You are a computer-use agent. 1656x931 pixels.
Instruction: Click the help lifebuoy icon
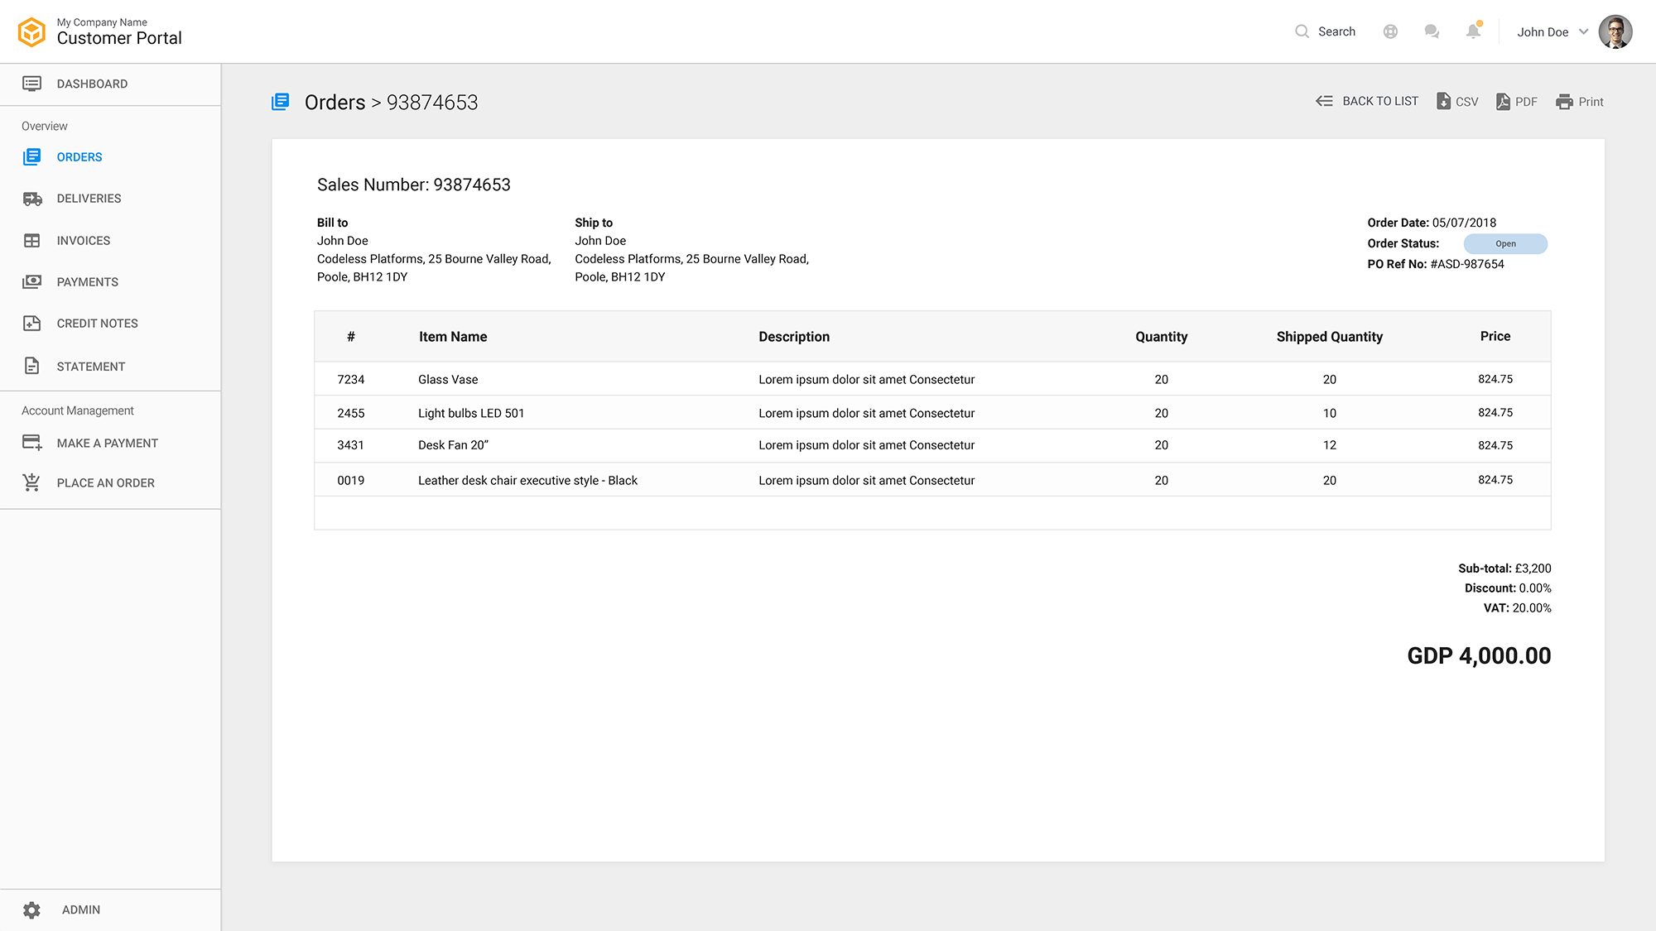coord(1390,31)
